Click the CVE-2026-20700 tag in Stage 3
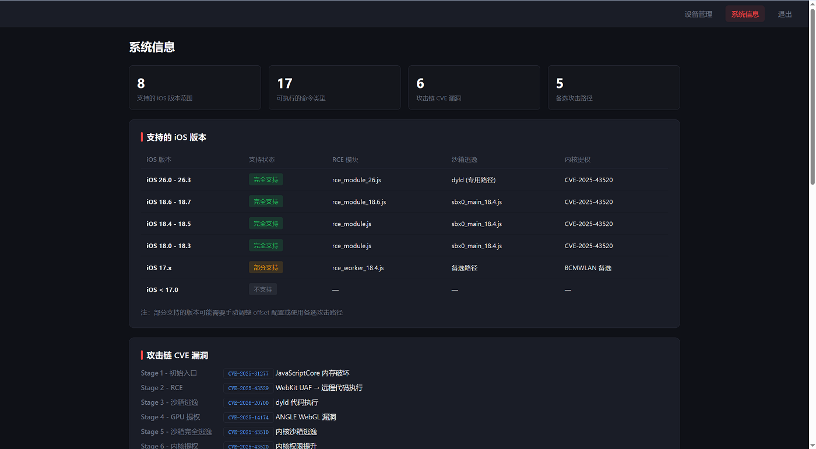This screenshot has height=449, width=816. [x=248, y=402]
